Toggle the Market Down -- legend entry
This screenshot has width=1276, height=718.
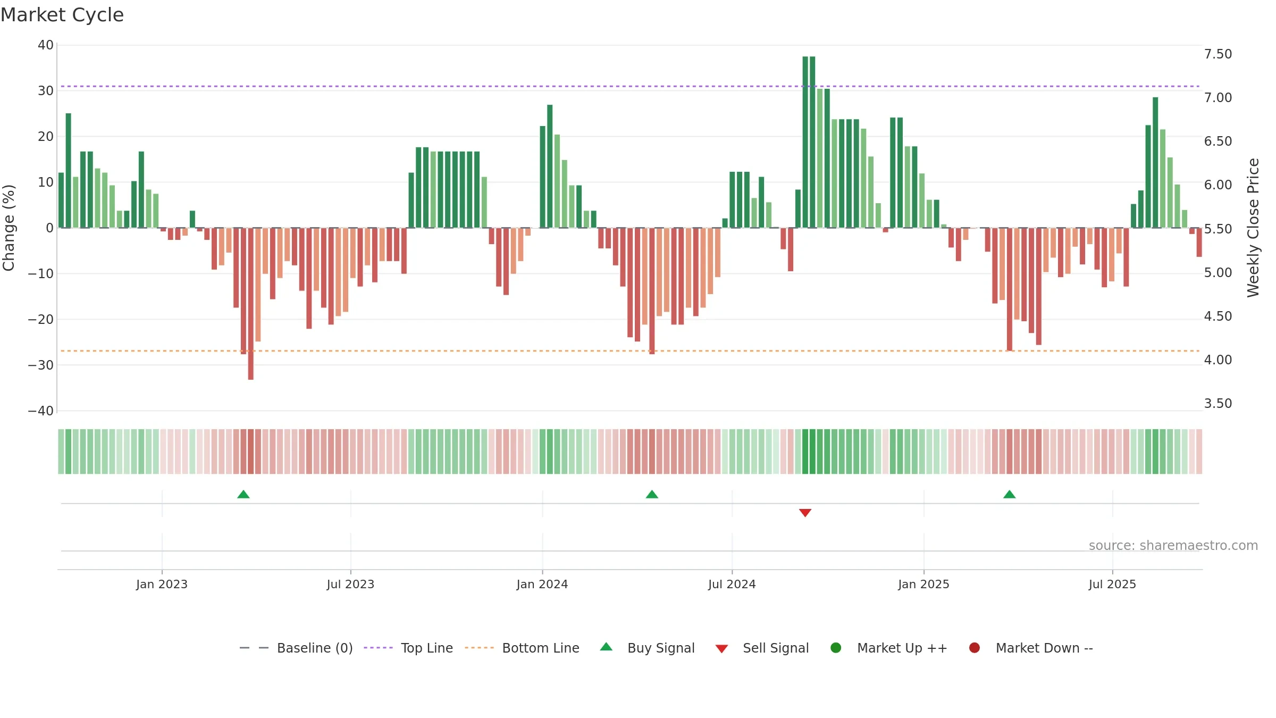tap(1031, 648)
